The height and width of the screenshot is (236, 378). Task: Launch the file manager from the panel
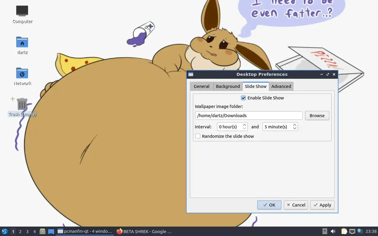[x=43, y=231]
